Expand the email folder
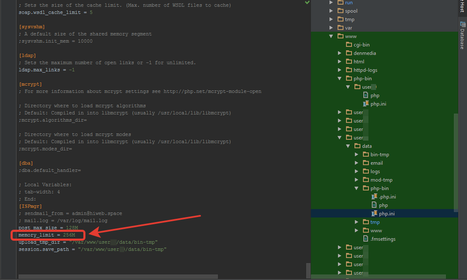Viewport: 467px width, 280px height. point(357,163)
